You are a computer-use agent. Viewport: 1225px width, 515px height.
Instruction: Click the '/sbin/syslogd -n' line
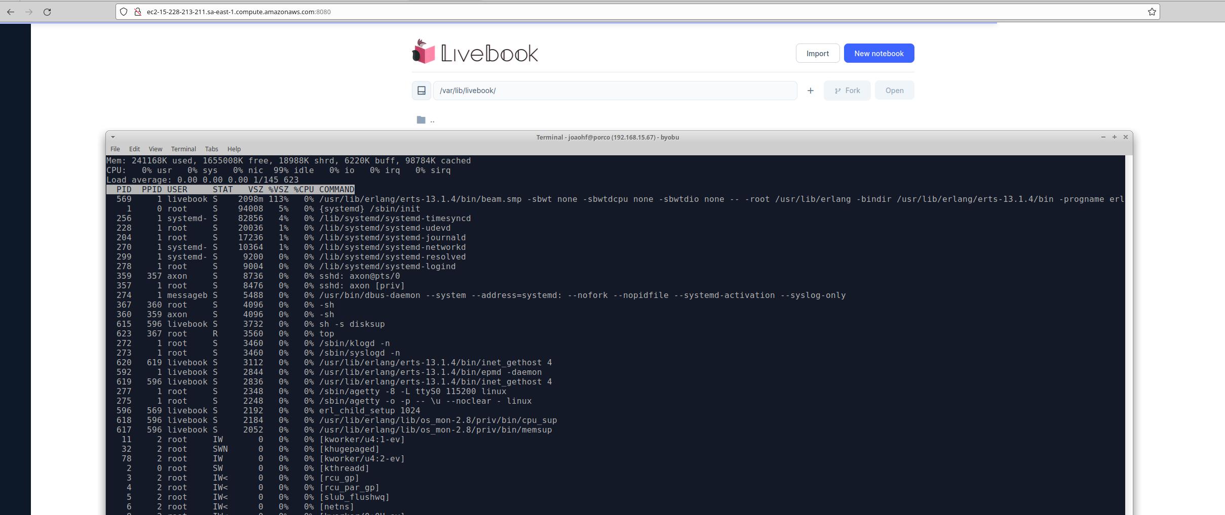coord(253,353)
